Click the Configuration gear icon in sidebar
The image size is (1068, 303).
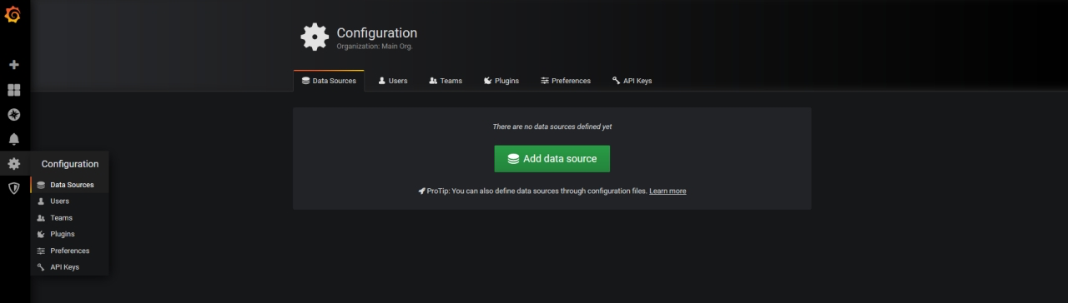13,164
